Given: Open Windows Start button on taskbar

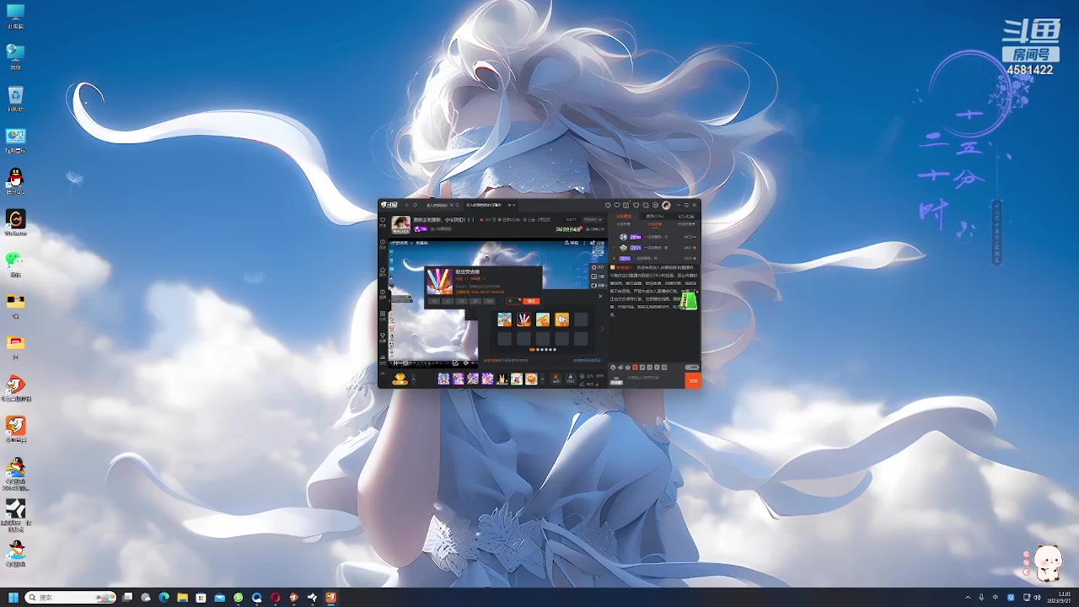Looking at the screenshot, I should click(x=13, y=598).
